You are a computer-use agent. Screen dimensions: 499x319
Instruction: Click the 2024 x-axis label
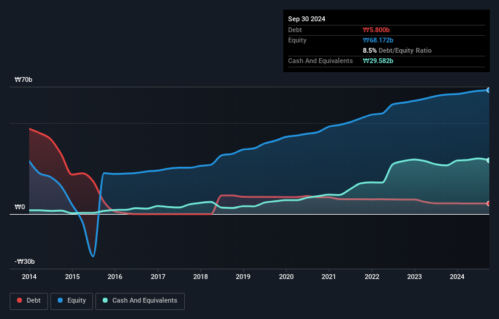pos(457,277)
